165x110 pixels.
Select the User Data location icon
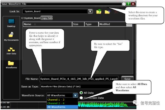[11, 51]
